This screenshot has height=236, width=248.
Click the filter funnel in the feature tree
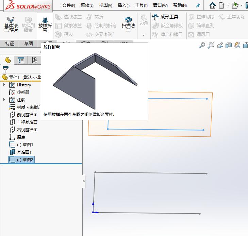5,69
